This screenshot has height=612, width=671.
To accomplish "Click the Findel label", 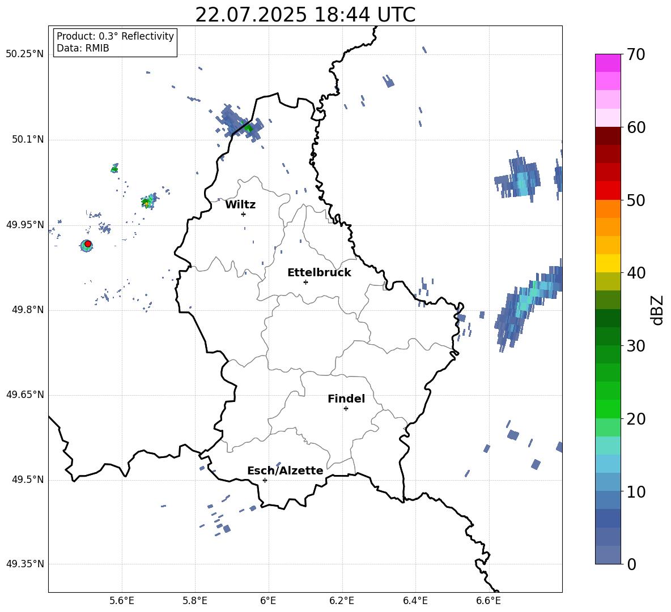I will 346,399.
